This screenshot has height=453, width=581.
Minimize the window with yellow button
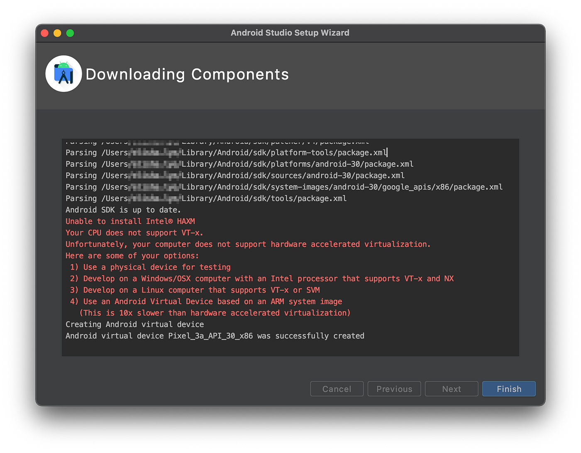57,33
